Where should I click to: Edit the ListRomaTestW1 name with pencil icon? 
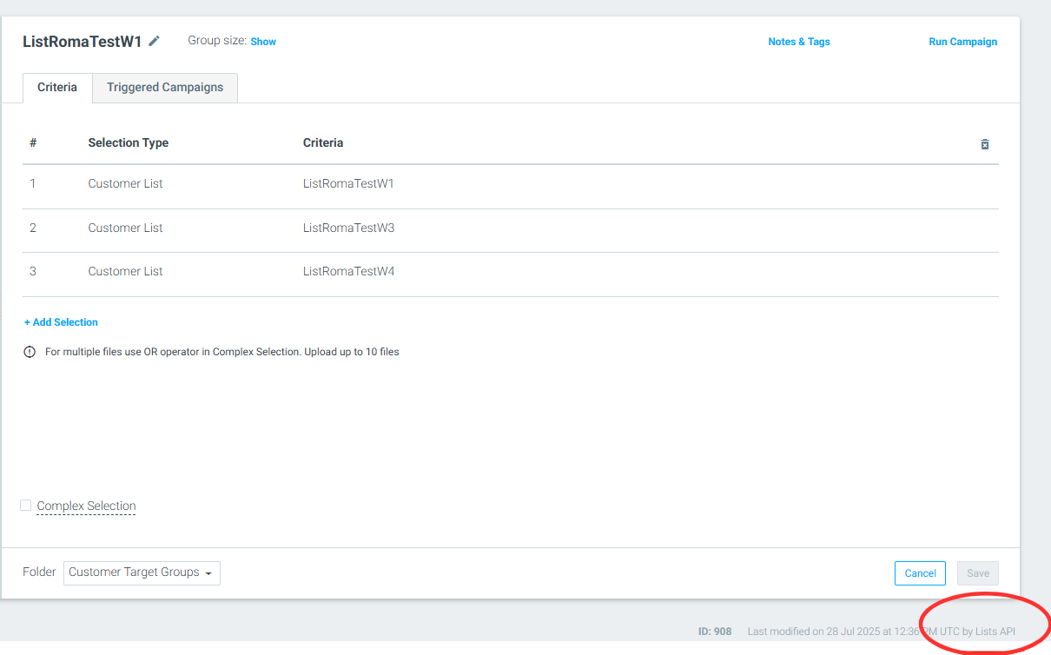(155, 41)
